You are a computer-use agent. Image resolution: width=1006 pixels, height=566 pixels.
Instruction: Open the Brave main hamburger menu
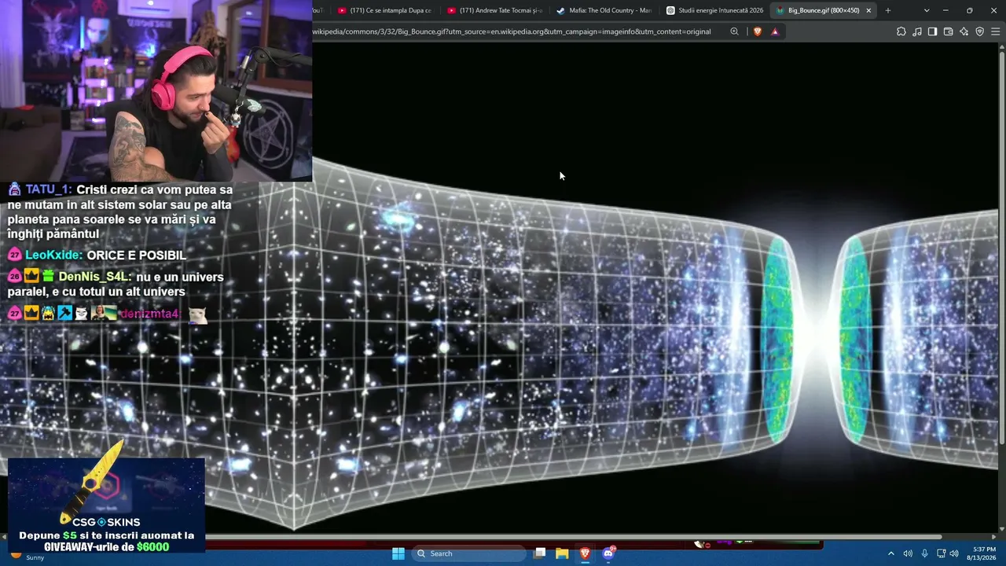[995, 31]
